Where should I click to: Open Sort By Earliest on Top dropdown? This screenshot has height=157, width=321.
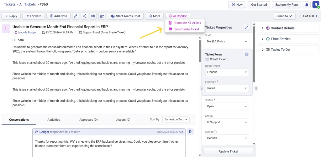[176, 119]
